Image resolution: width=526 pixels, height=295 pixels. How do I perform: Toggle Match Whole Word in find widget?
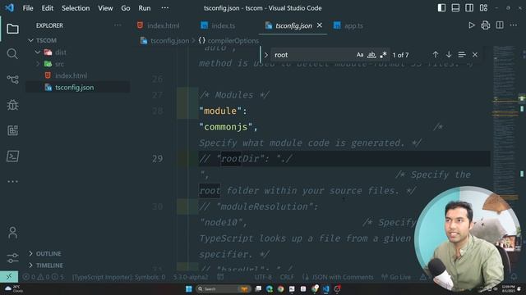coord(371,55)
